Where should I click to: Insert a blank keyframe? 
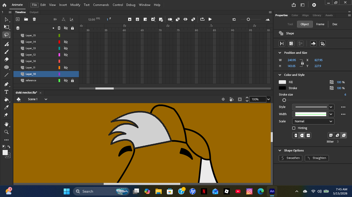tap(137, 19)
